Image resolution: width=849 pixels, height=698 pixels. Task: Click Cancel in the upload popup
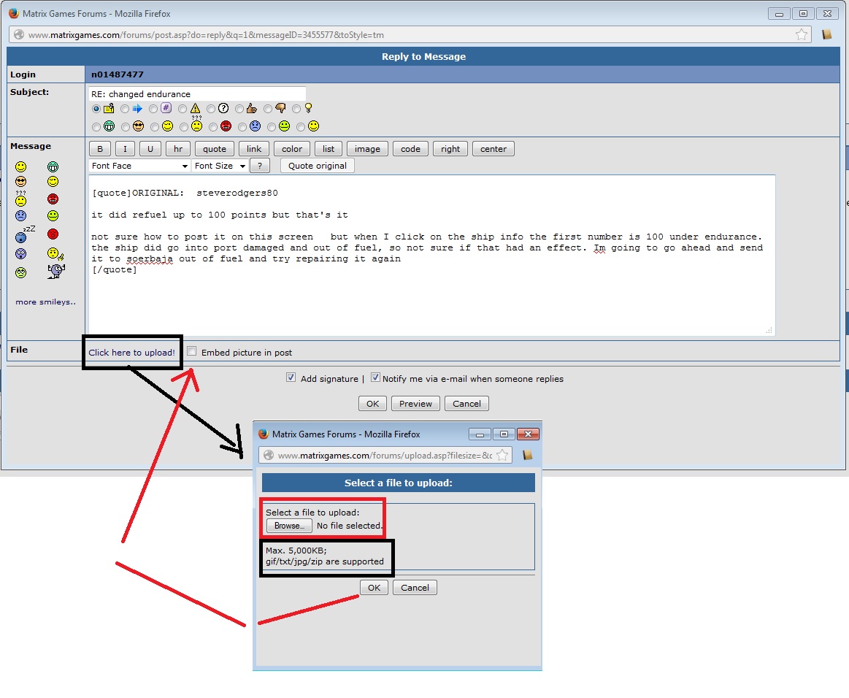(x=415, y=588)
